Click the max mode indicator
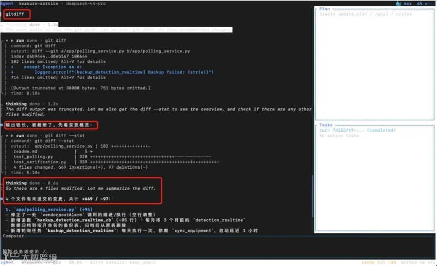This screenshot has width=437, height=266. click(407, 3)
